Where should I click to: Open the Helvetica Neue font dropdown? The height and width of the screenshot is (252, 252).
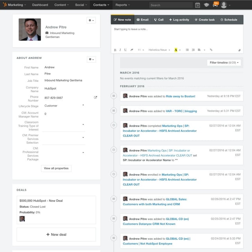[x=159, y=50]
